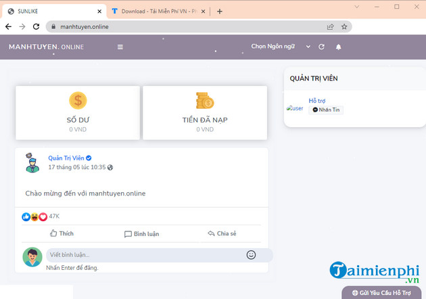Minimize the browser window

377,7
